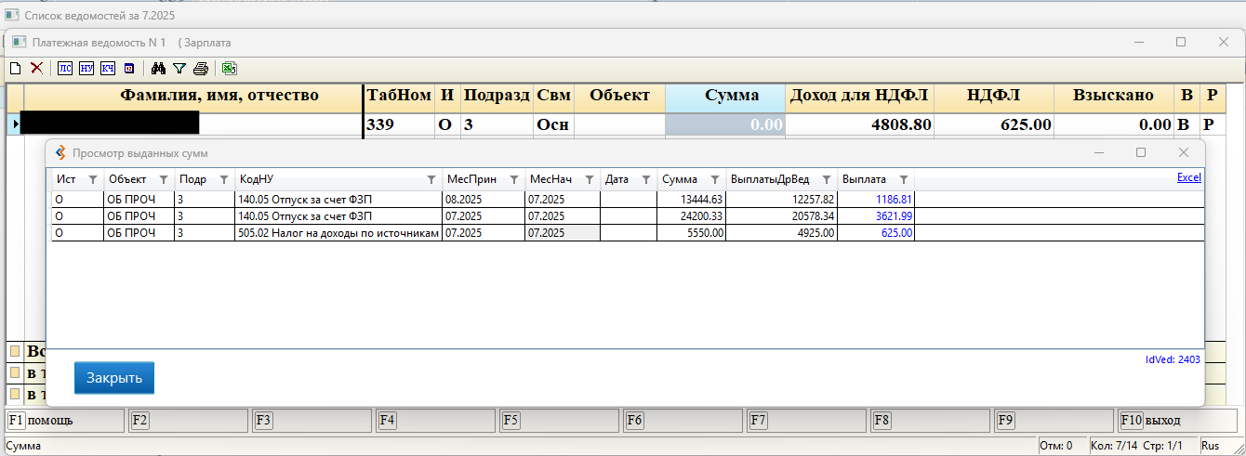Click the binoculars search icon
Image resolution: width=1246 pixels, height=456 pixels.
(x=158, y=68)
